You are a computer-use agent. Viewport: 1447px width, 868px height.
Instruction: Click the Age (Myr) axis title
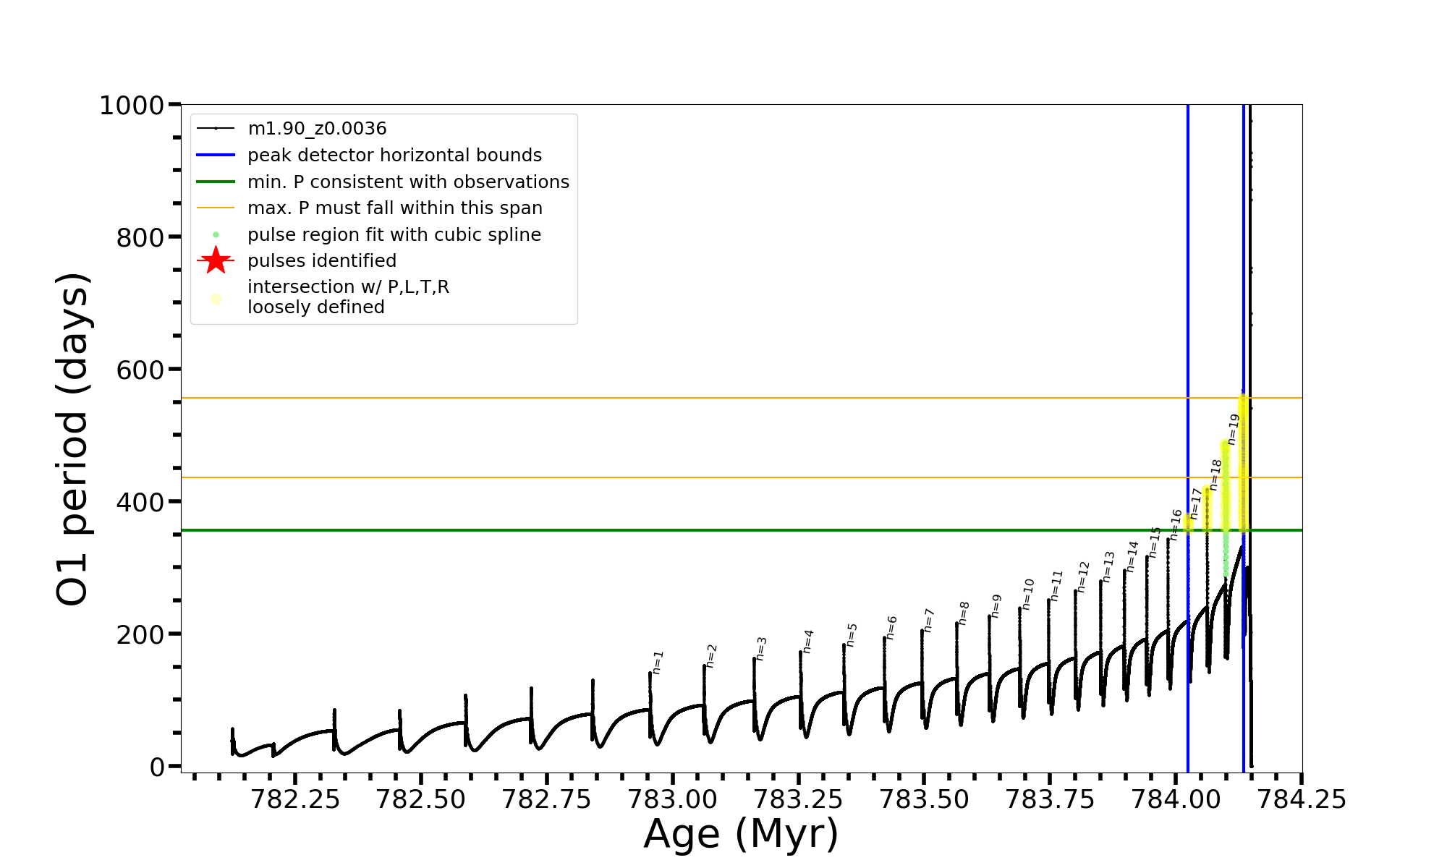point(741,834)
